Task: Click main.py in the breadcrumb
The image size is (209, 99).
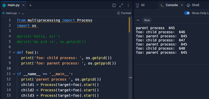Action: [x=11, y=13]
